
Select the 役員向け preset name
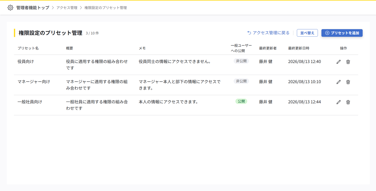point(26,62)
